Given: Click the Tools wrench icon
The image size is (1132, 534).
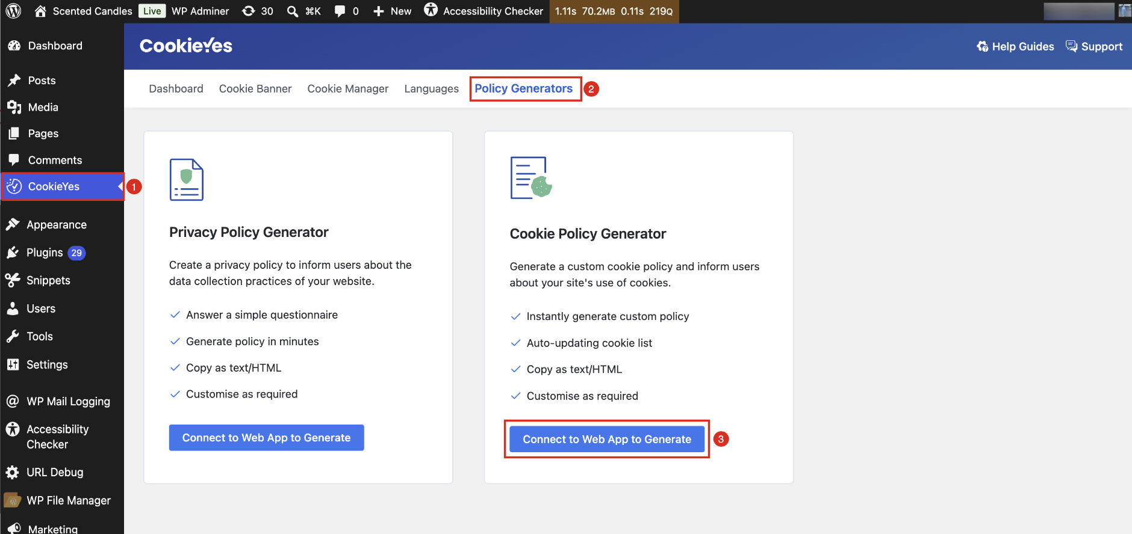Looking at the screenshot, I should click(13, 336).
